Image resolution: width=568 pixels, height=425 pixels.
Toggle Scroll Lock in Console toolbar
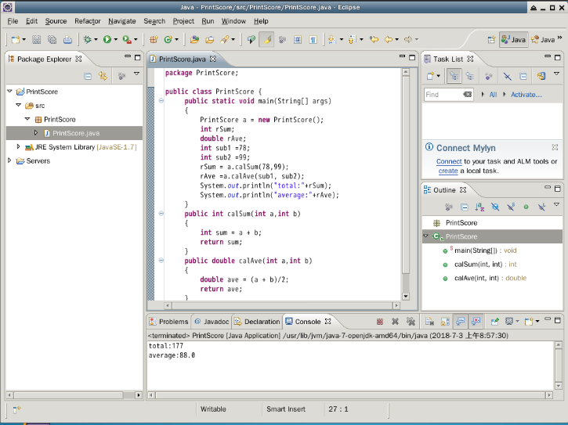click(443, 322)
